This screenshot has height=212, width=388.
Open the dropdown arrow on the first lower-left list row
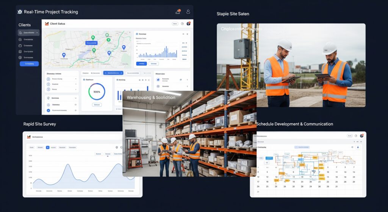[76, 79]
